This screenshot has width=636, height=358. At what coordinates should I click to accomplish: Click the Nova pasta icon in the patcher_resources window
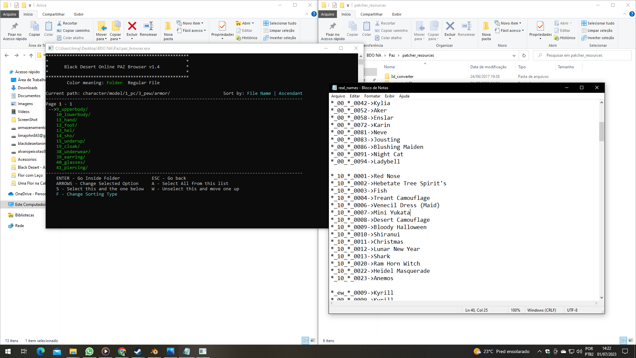click(x=486, y=27)
